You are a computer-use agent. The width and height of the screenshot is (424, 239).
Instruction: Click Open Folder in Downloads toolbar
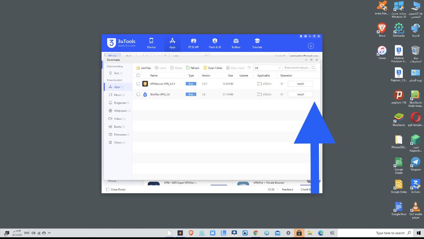pyautogui.click(x=213, y=68)
